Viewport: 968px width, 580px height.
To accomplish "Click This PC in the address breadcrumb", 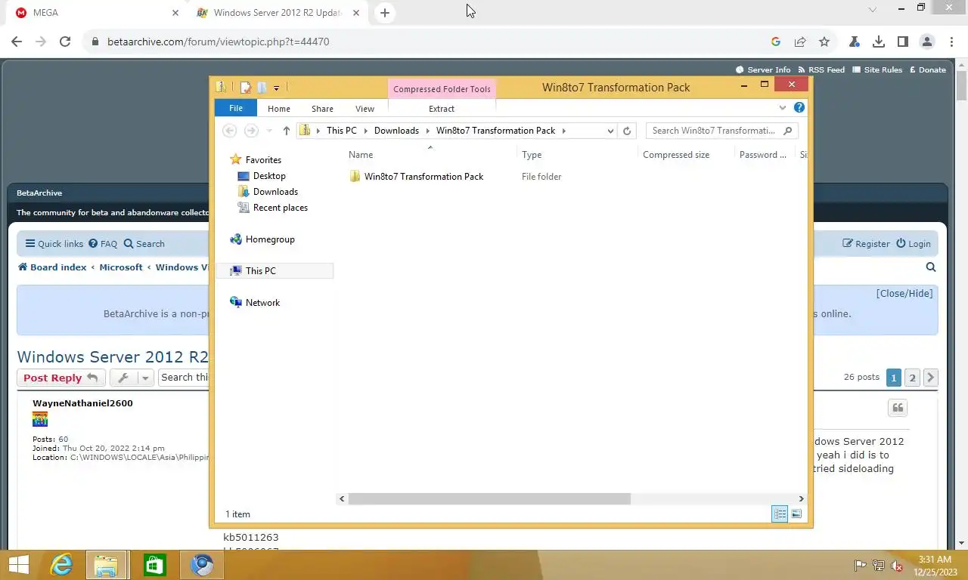I will [342, 131].
